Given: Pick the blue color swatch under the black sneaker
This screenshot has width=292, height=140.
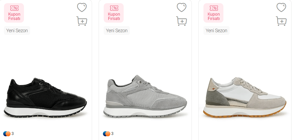Looking at the screenshot, I should 5,134.
